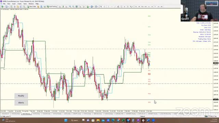
Task: Switch chart to D1 timeframe
Action: click(x=155, y=6)
